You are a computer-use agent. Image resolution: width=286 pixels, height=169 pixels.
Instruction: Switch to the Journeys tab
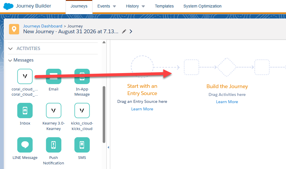[79, 7]
